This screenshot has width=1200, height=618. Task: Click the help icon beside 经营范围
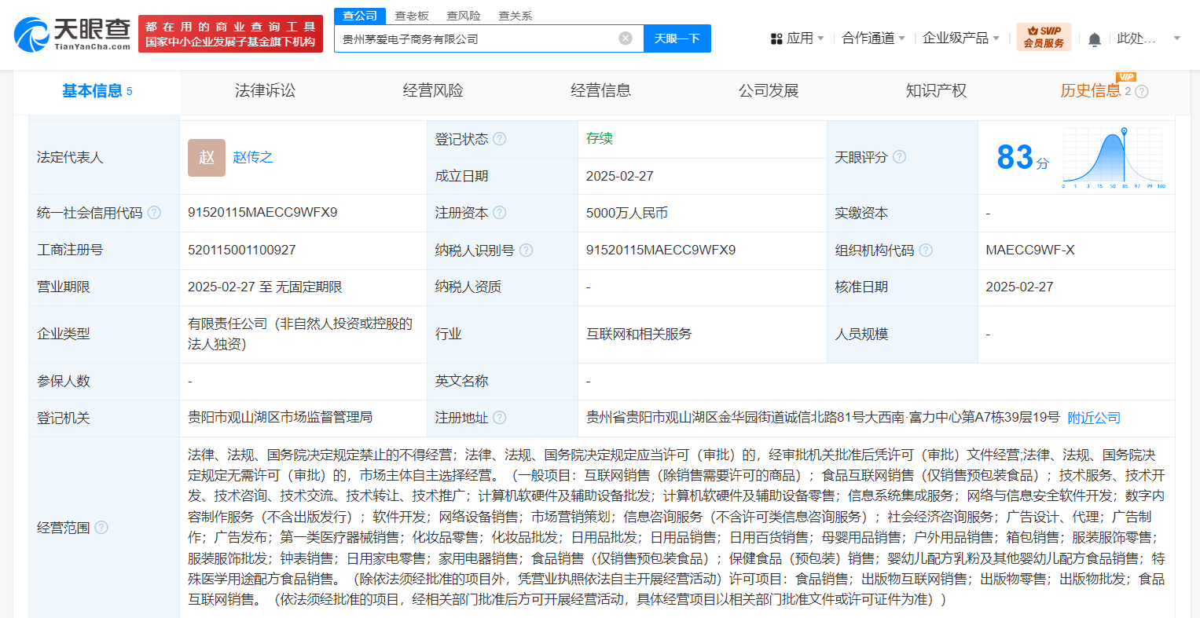[x=101, y=528]
